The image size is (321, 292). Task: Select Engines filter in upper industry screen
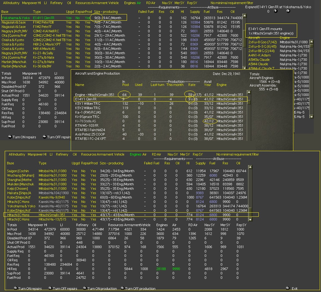click(130, 3)
